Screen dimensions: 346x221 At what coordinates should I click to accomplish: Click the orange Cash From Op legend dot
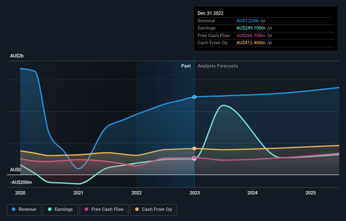pos(137,209)
